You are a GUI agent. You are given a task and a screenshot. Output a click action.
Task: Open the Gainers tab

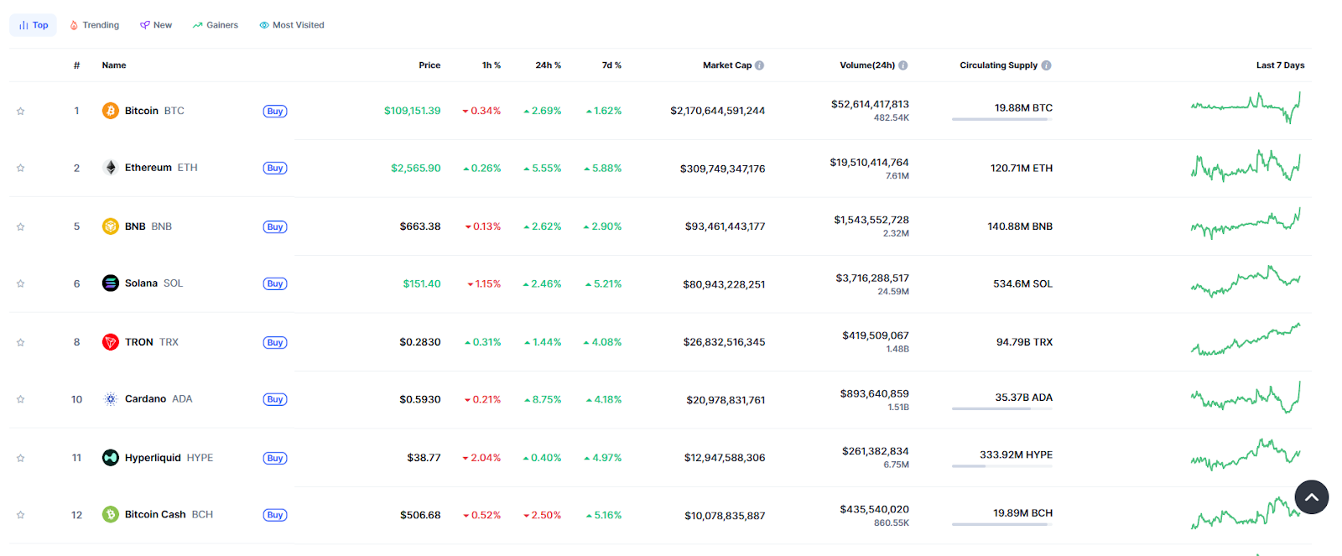point(216,25)
